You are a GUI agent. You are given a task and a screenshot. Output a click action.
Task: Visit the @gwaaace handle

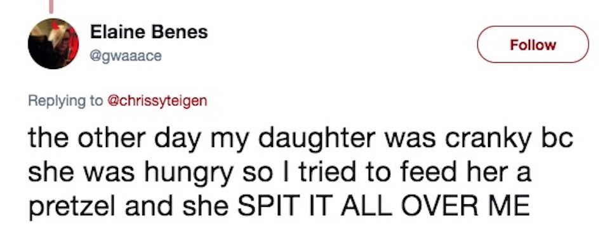(x=126, y=56)
